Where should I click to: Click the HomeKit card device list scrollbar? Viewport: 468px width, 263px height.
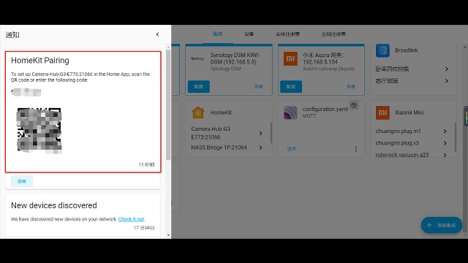click(x=271, y=133)
